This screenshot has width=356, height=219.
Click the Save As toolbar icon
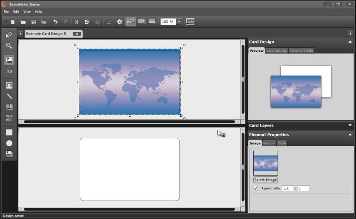click(x=44, y=22)
